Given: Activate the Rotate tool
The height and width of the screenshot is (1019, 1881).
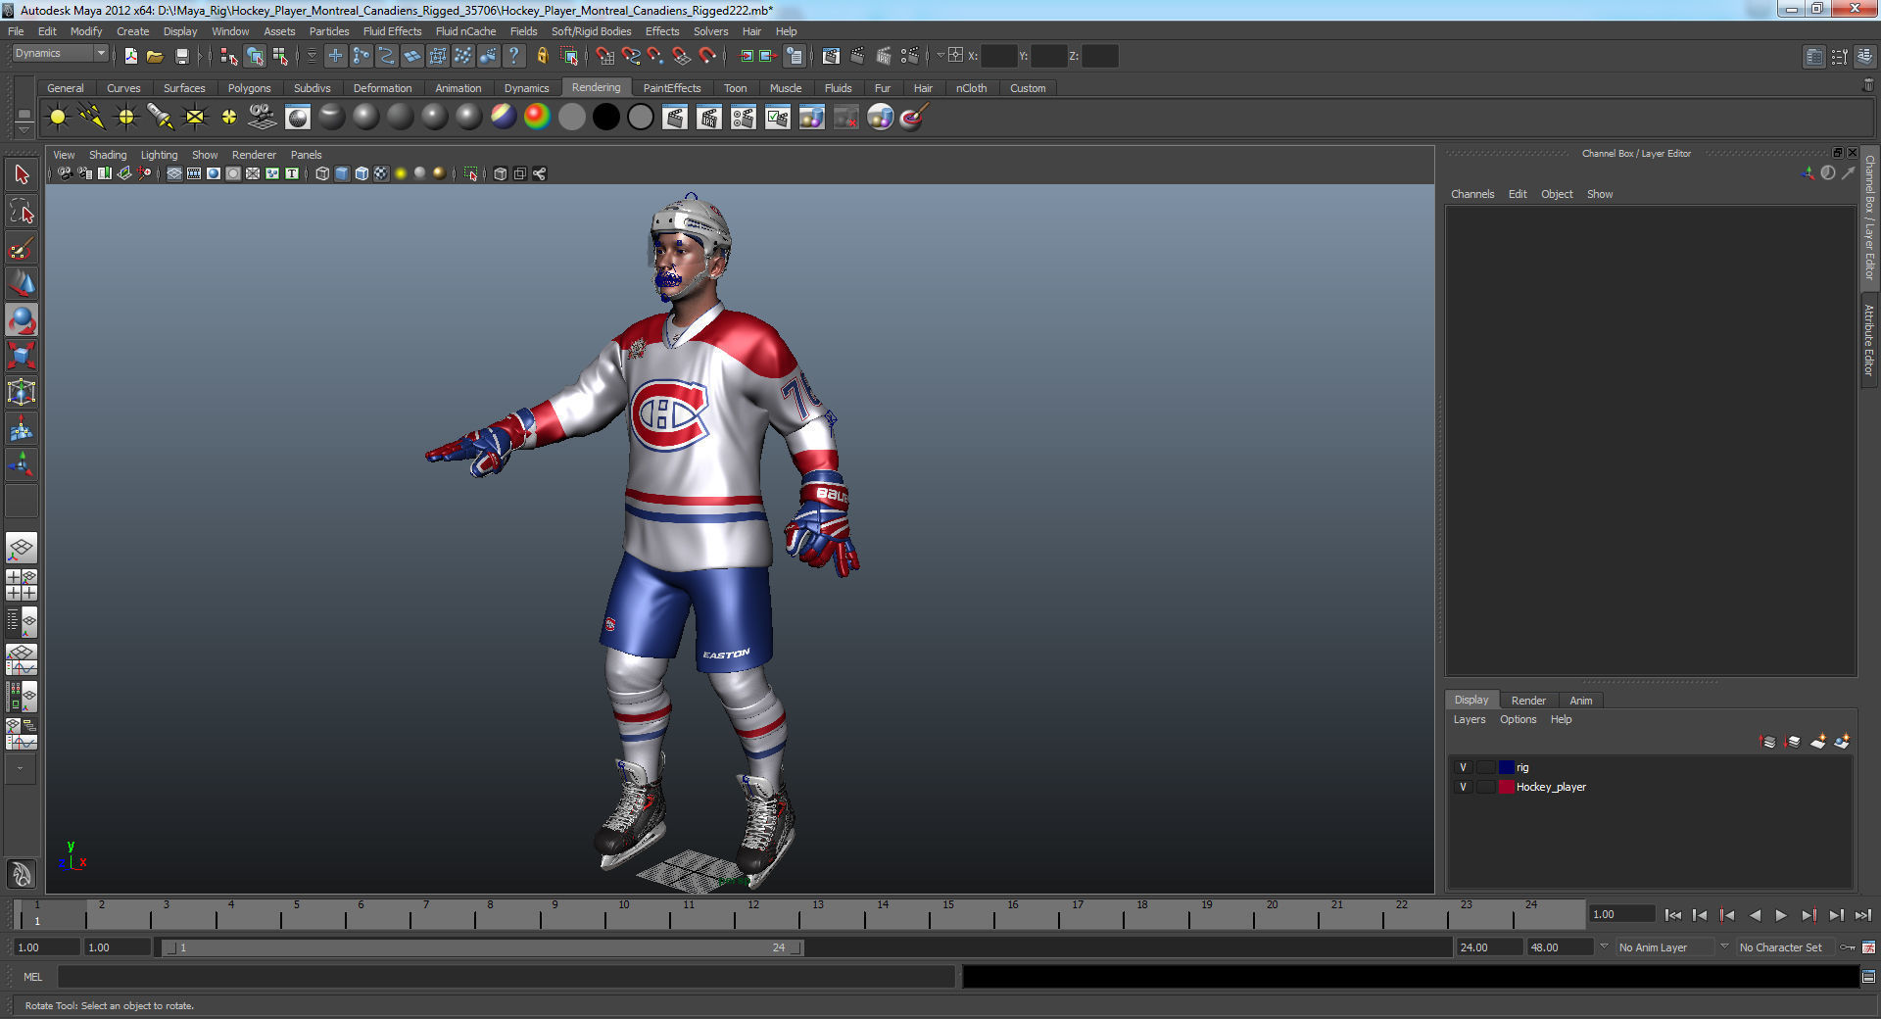Looking at the screenshot, I should pos(22,320).
